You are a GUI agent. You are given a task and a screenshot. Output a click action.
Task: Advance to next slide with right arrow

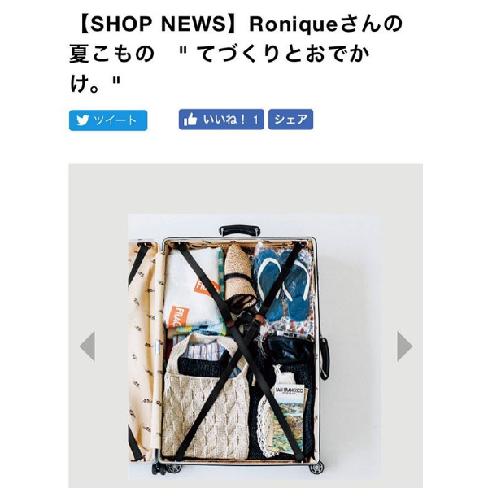404,346
